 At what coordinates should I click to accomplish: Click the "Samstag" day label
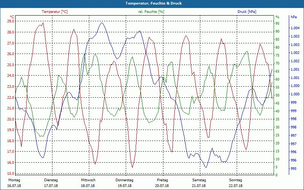click(199, 180)
